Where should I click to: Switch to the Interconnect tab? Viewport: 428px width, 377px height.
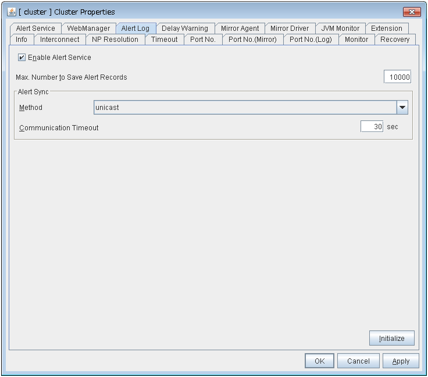pos(60,40)
